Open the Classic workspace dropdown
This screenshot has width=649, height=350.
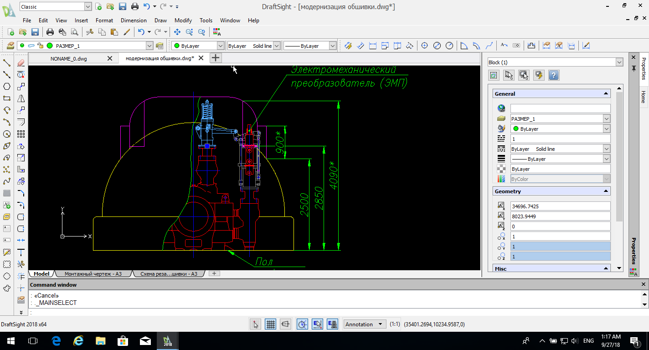click(x=88, y=7)
